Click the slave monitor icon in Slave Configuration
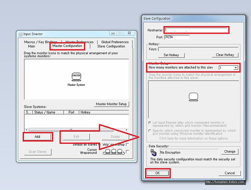The image size is (251, 190). pos(193,97)
